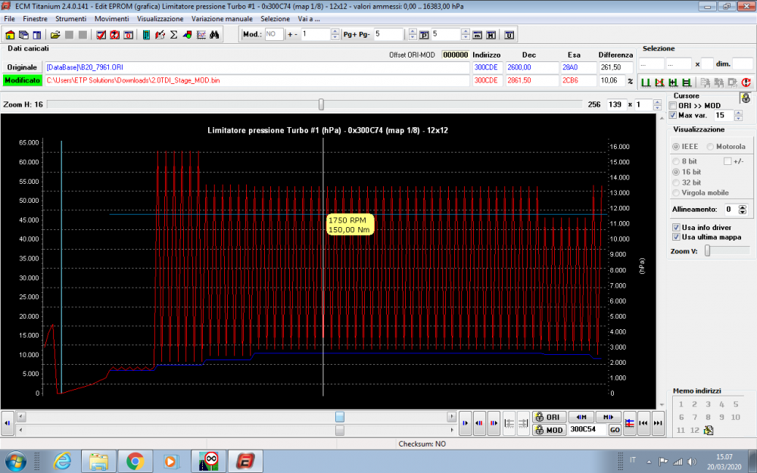Viewport: 757px width, 473px height.
Task: Toggle the +/- signed checkbox
Action: click(727, 161)
